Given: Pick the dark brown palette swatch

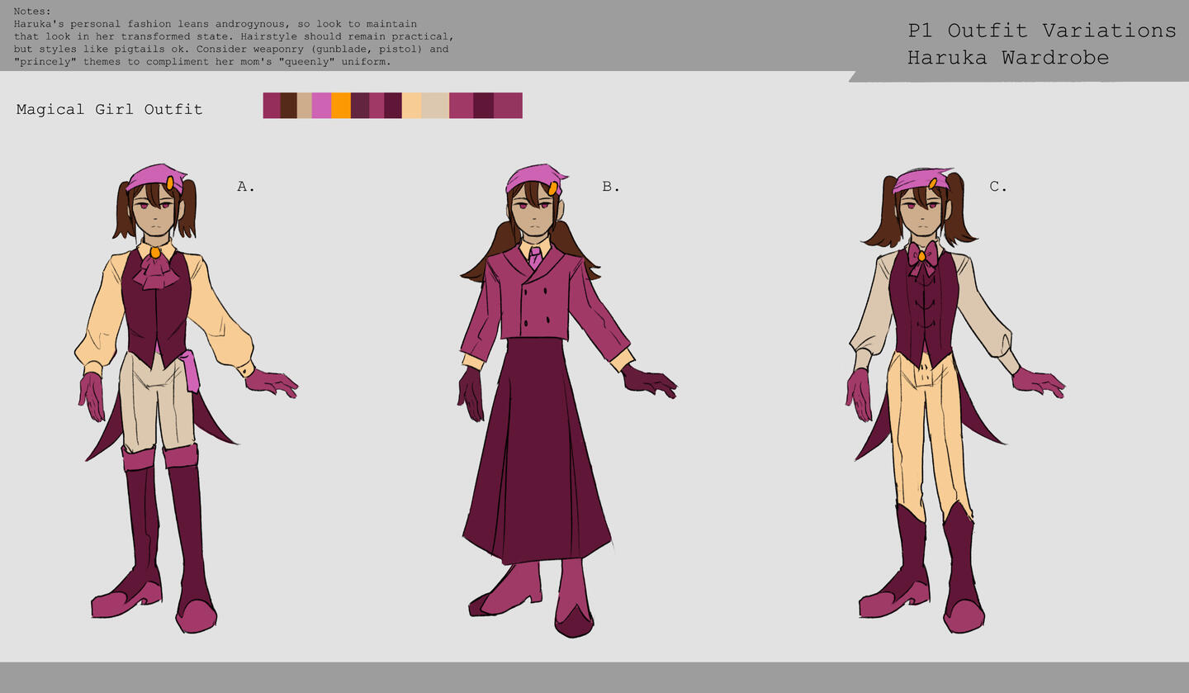Looking at the screenshot, I should 289,106.
